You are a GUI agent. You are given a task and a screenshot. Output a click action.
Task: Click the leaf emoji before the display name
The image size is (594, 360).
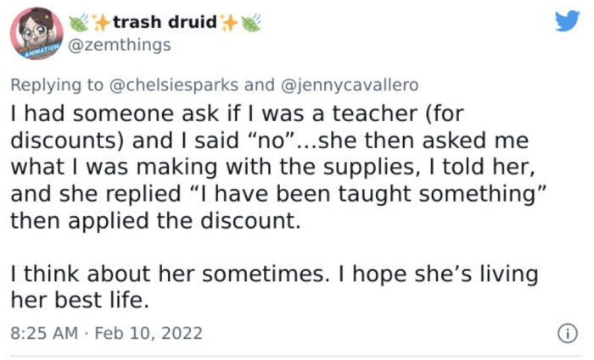[80, 24]
